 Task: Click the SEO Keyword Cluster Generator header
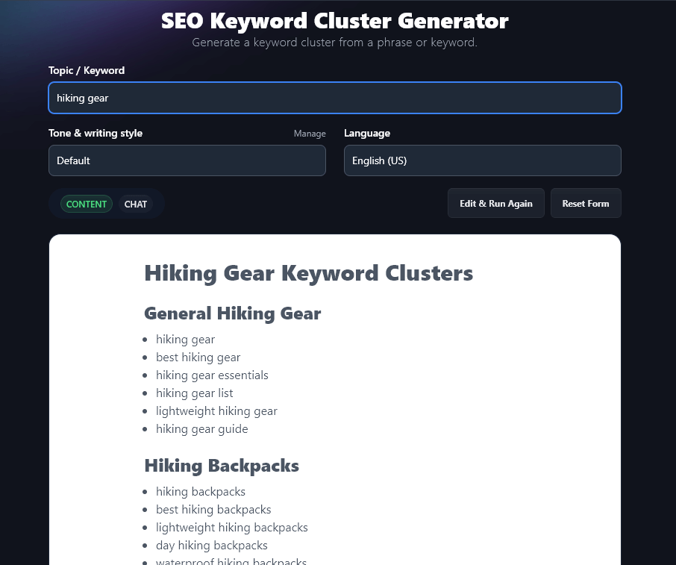334,21
